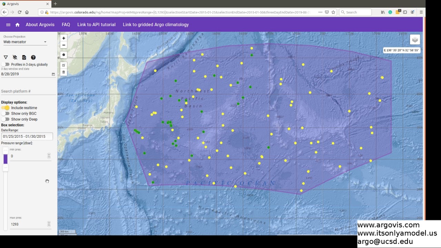Screen dimensions: 441x248
Task: Focus the Search platform # field
Action: point(28,91)
